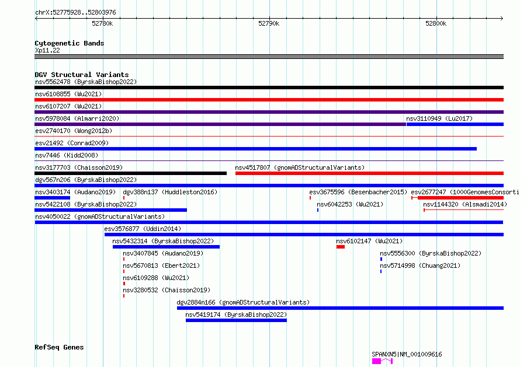Select the blue dgv2884n166 gnomAD bar

(x=340, y=308)
